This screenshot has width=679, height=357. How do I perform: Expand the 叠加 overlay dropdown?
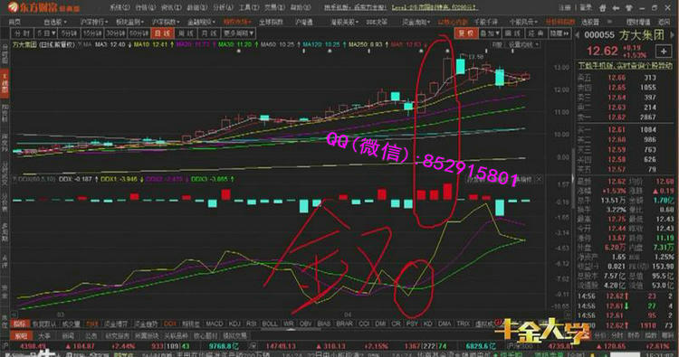click(x=490, y=33)
